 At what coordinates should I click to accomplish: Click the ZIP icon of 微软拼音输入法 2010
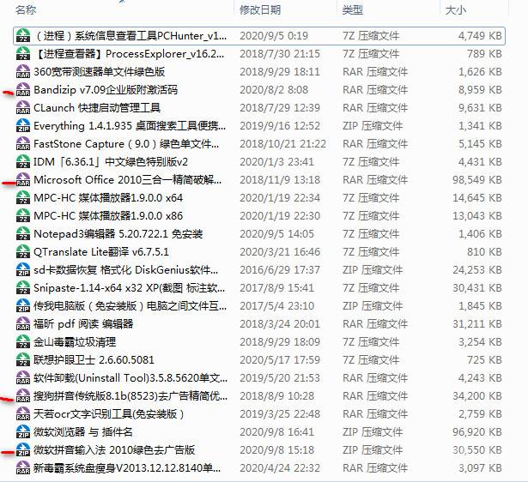pyautogui.click(x=23, y=450)
